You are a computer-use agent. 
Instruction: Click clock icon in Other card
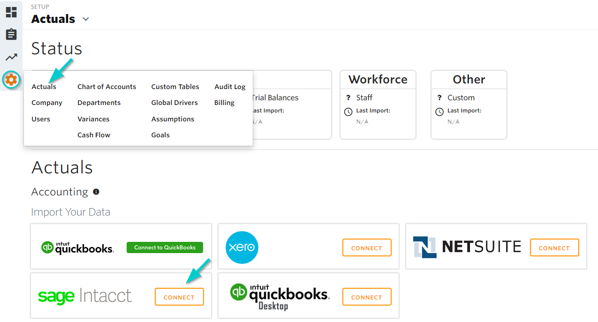tap(439, 112)
